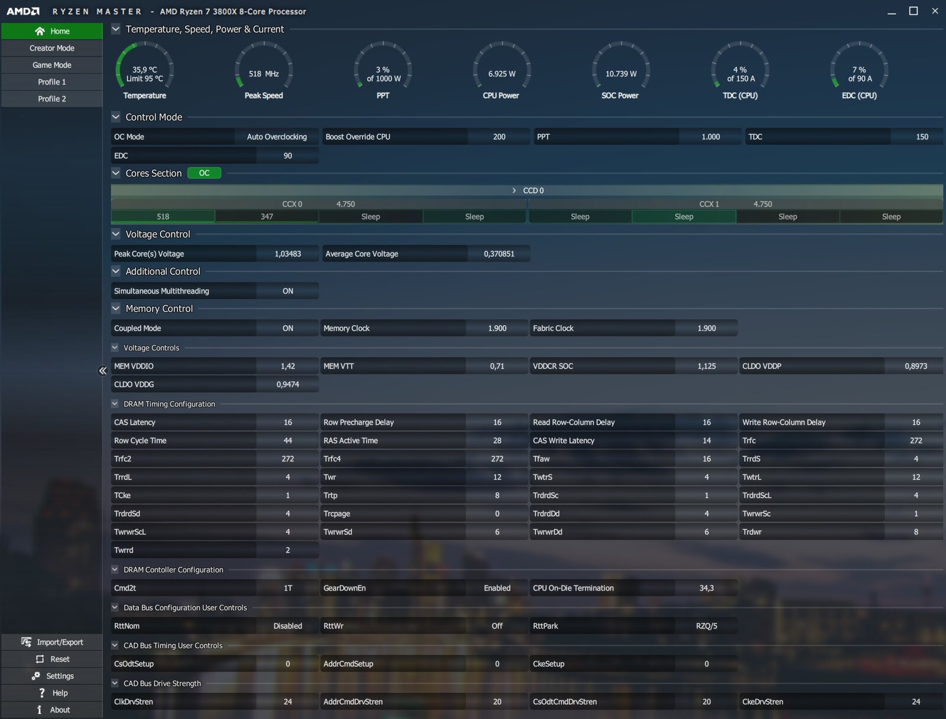Click OC Mode Auto Overclocking value
Viewport: 946px width, 719px height.
point(277,137)
